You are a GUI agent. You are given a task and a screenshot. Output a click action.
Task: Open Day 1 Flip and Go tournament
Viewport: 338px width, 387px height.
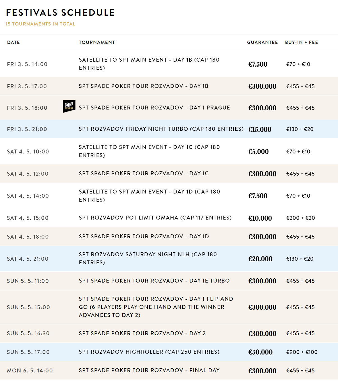tap(156, 307)
